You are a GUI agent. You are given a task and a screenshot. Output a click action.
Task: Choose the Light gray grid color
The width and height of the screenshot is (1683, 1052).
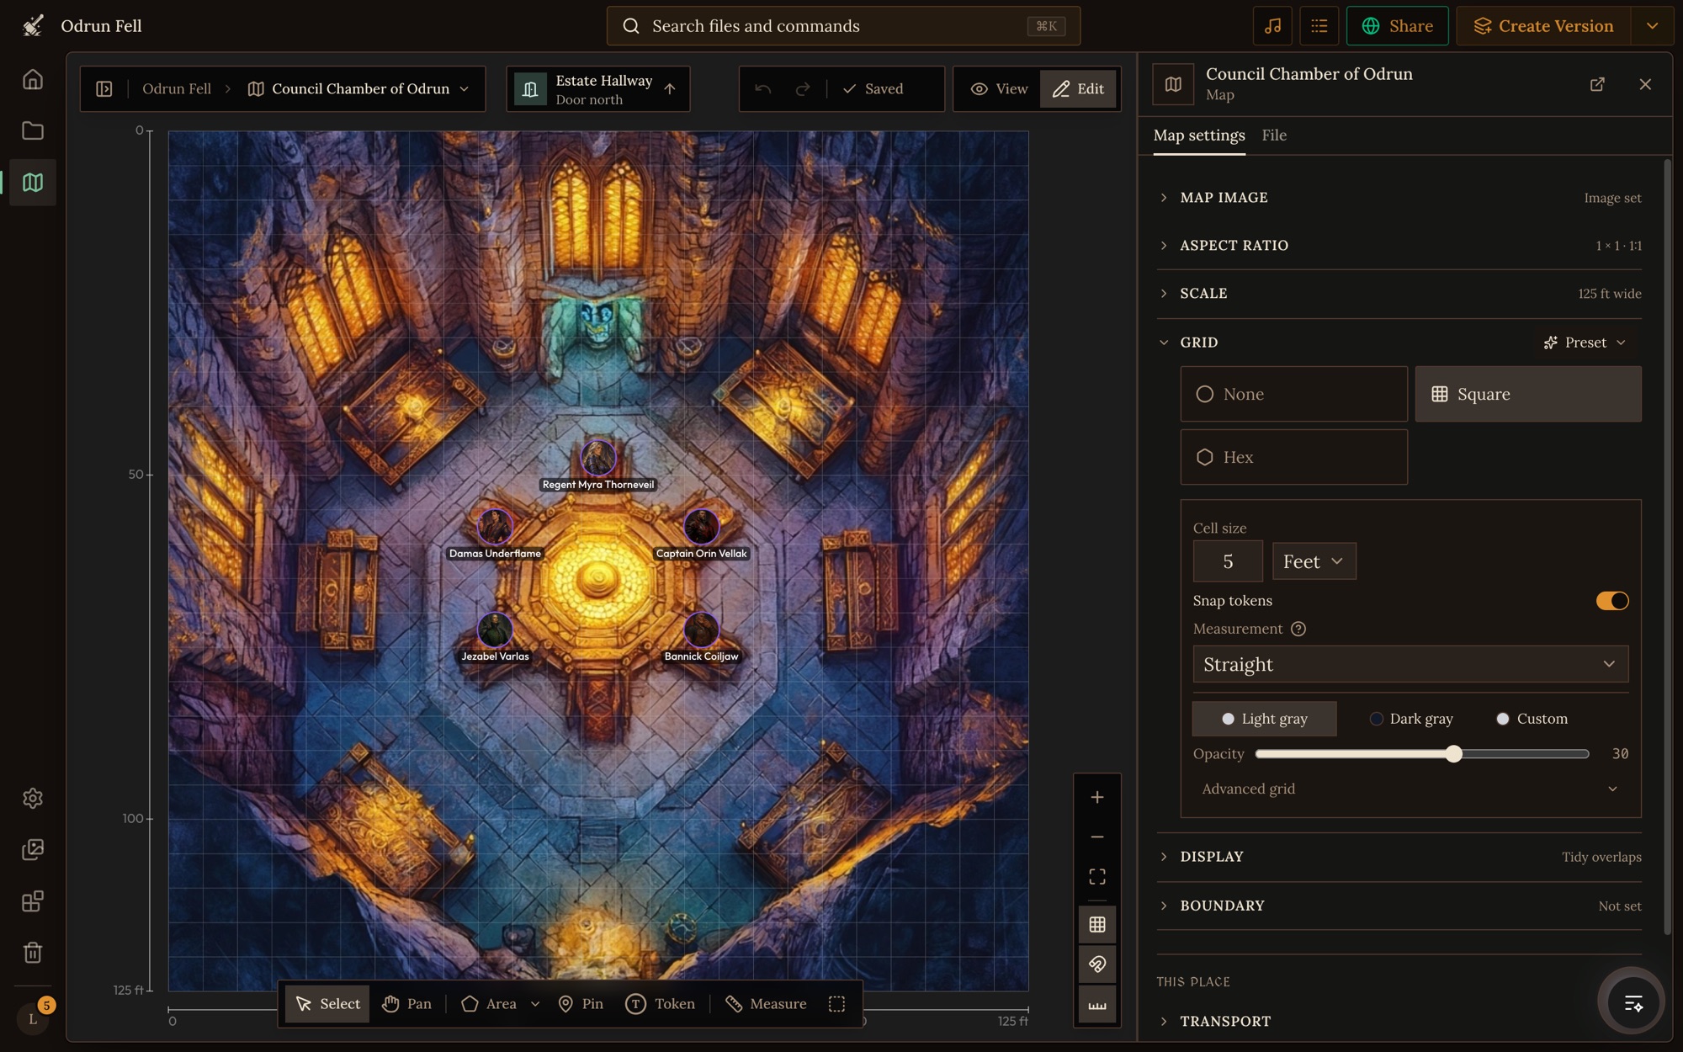[x=1264, y=719]
